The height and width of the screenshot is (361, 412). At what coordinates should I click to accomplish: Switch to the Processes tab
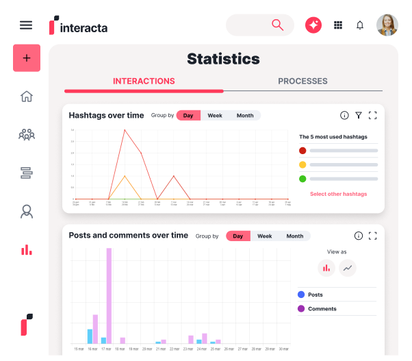point(302,81)
